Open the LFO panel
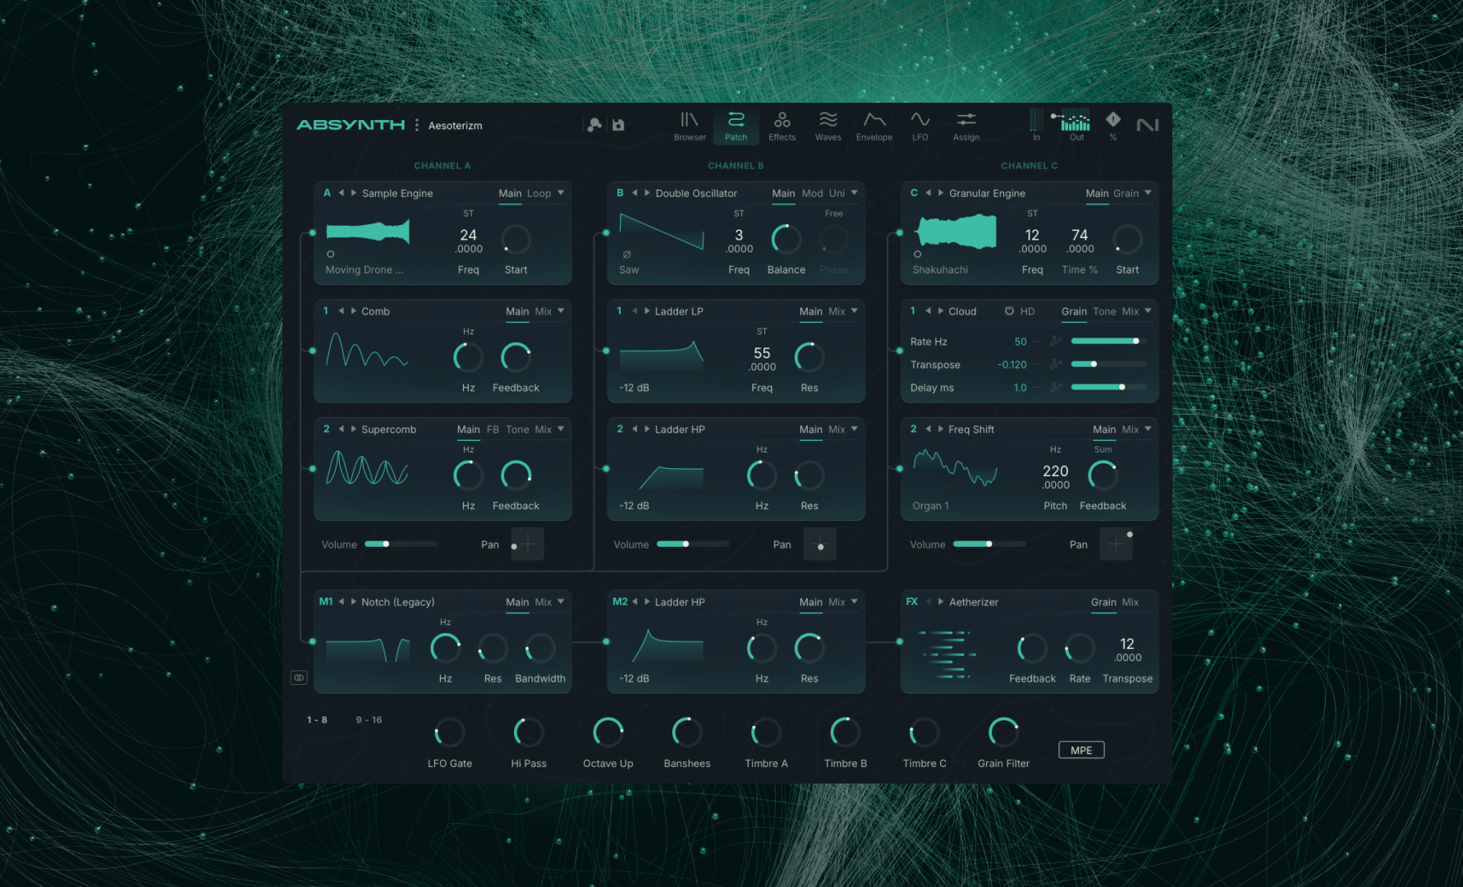 920,125
